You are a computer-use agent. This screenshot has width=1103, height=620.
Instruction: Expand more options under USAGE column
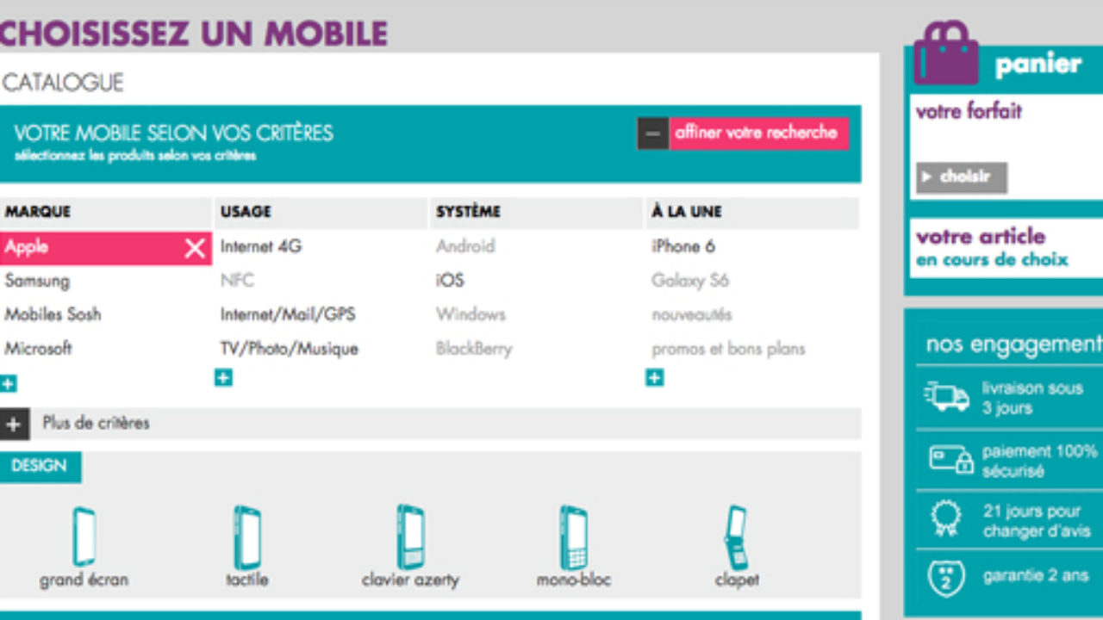point(223,377)
